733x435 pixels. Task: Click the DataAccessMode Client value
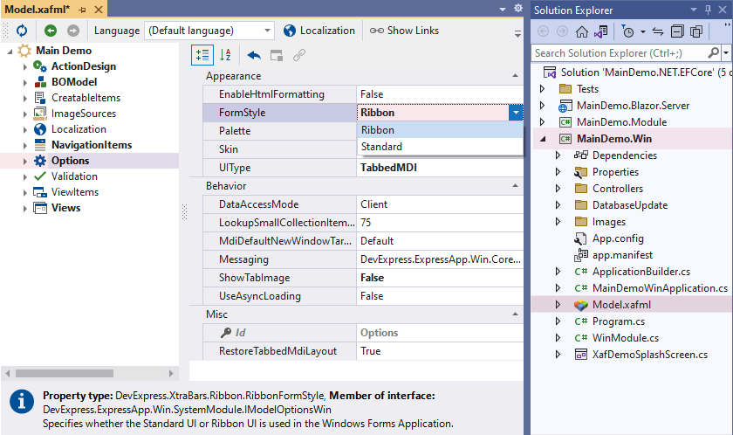point(440,204)
